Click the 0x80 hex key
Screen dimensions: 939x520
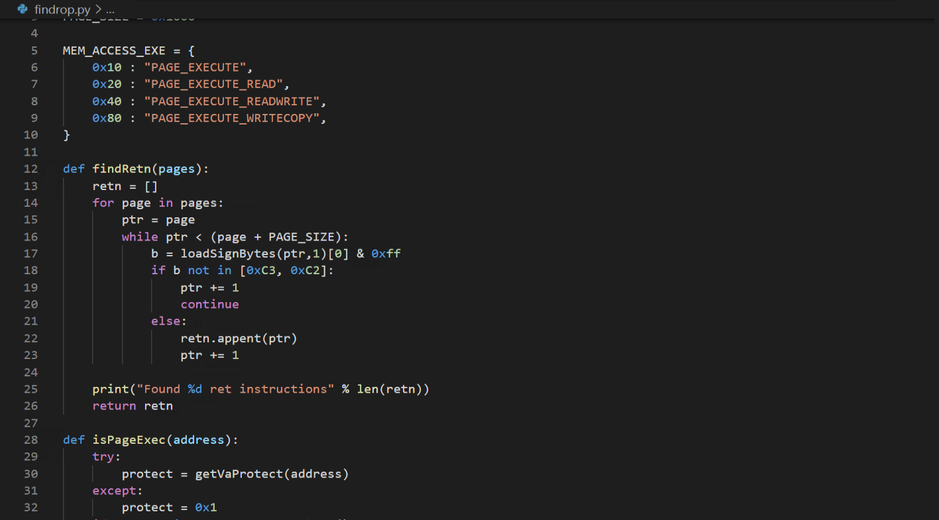[x=107, y=118]
